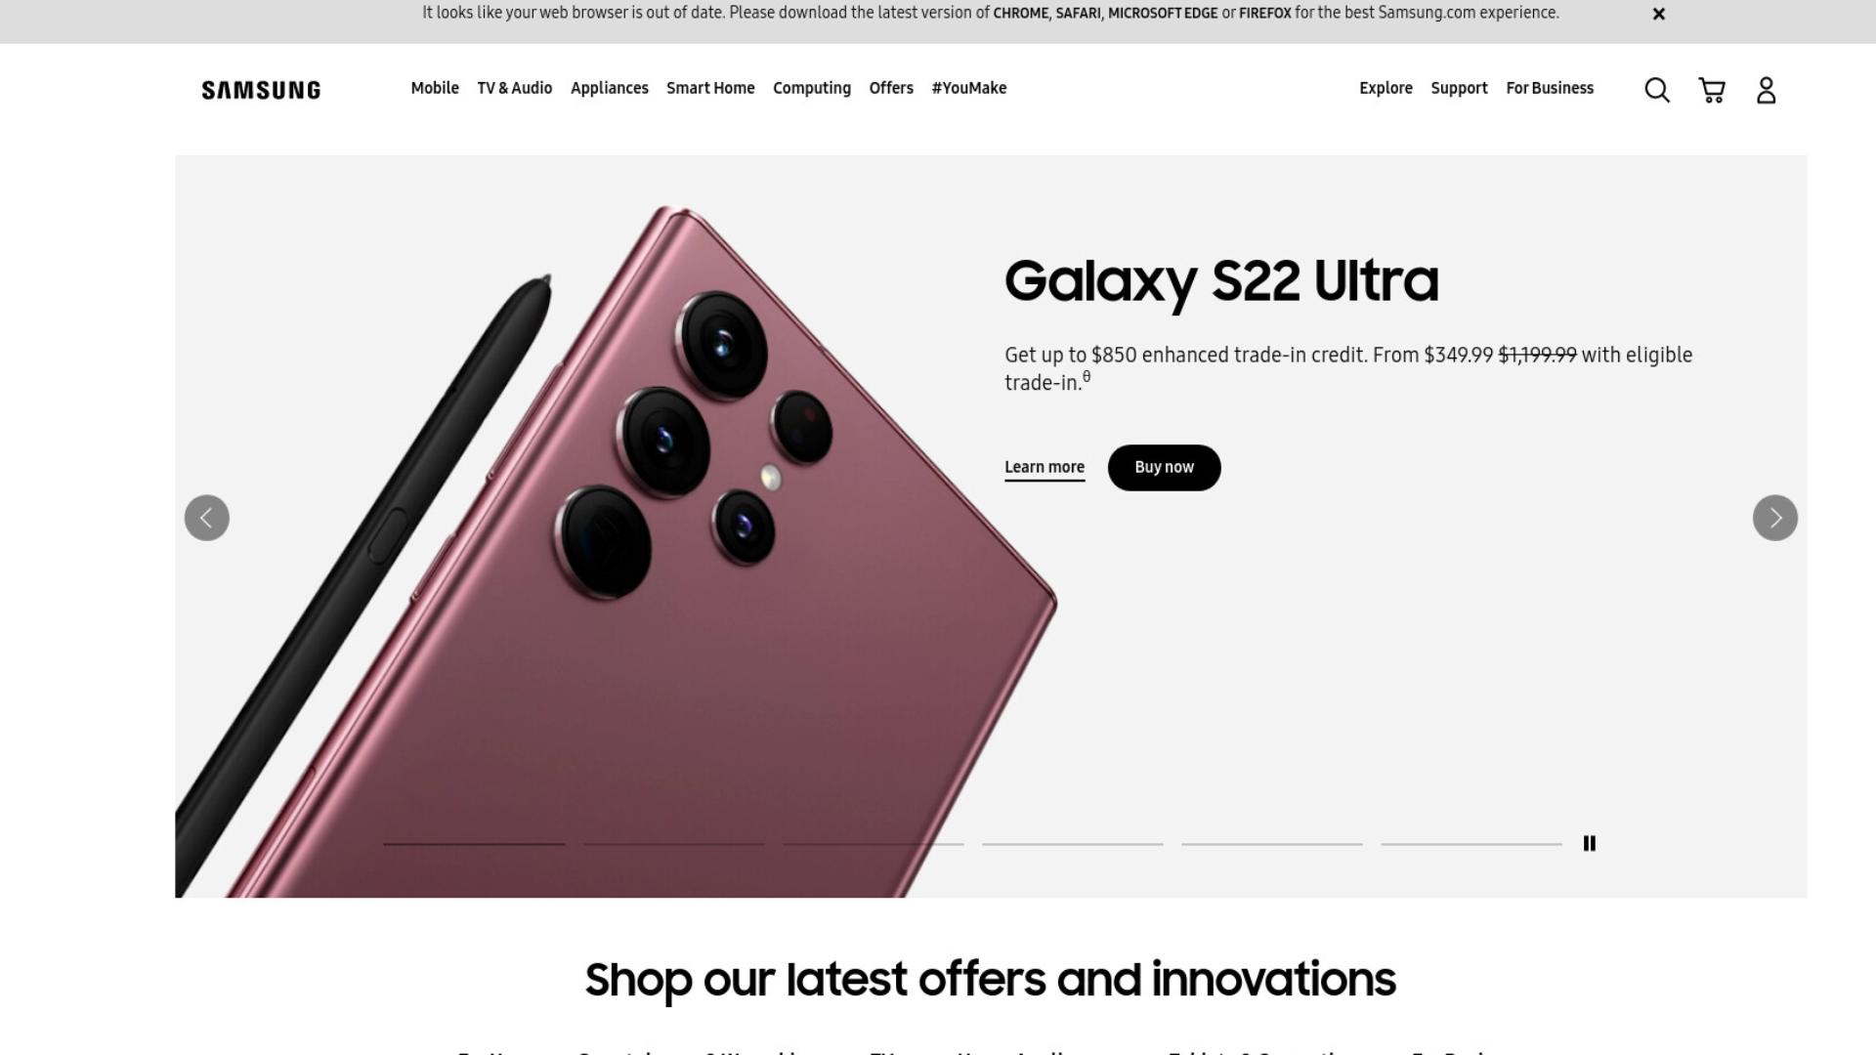1876x1055 pixels.
Task: Dismiss the outdated browser banner
Action: (x=1658, y=14)
